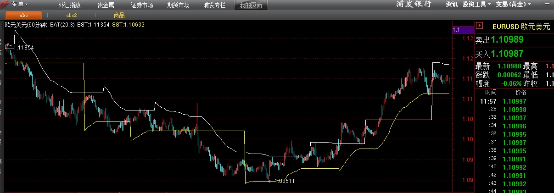
Task: Open the 期货市场 tab
Action: pos(178,6)
